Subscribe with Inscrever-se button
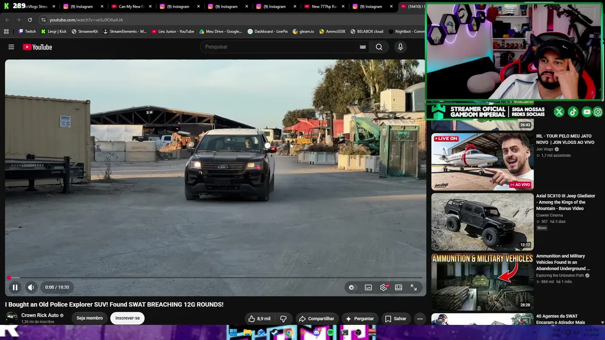Screen dimensions: 605x340 point(128,318)
